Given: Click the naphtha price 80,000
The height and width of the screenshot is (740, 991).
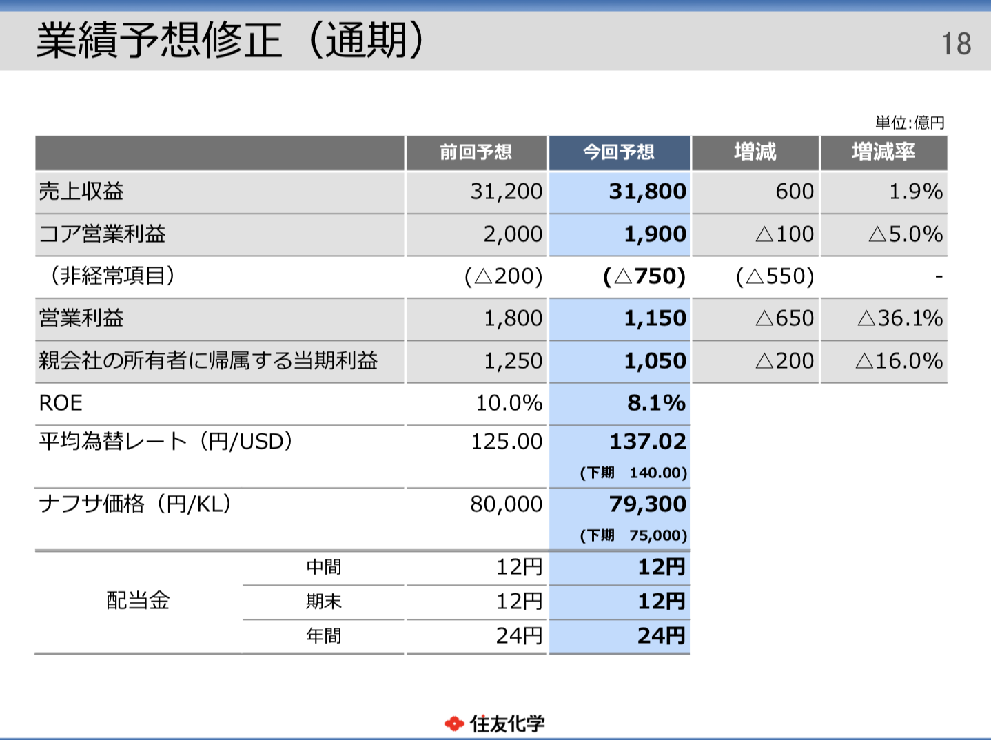Looking at the screenshot, I should (507, 504).
